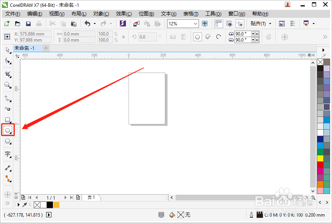Open the zoom level 12% dropdown
332x223 pixels.
pos(195,24)
